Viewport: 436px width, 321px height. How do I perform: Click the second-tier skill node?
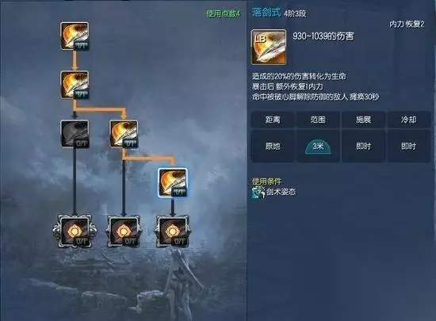click(75, 85)
